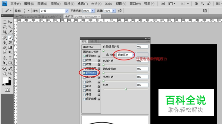The width and height of the screenshot is (222, 124).
Task: Open the 流量 slider arrow
Action: pos(114,11)
